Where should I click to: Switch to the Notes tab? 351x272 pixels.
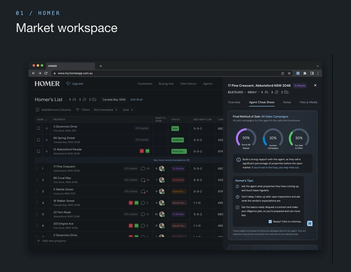point(287,102)
